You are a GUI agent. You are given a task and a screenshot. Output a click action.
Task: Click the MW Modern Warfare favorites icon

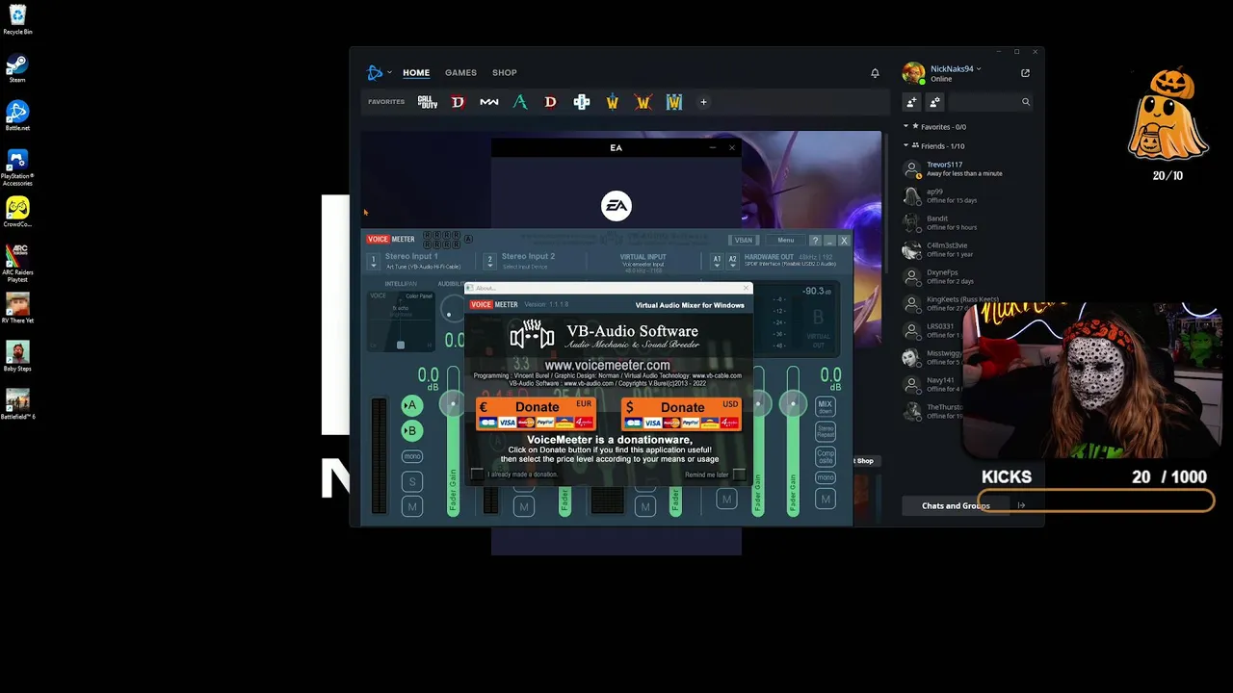tap(489, 102)
